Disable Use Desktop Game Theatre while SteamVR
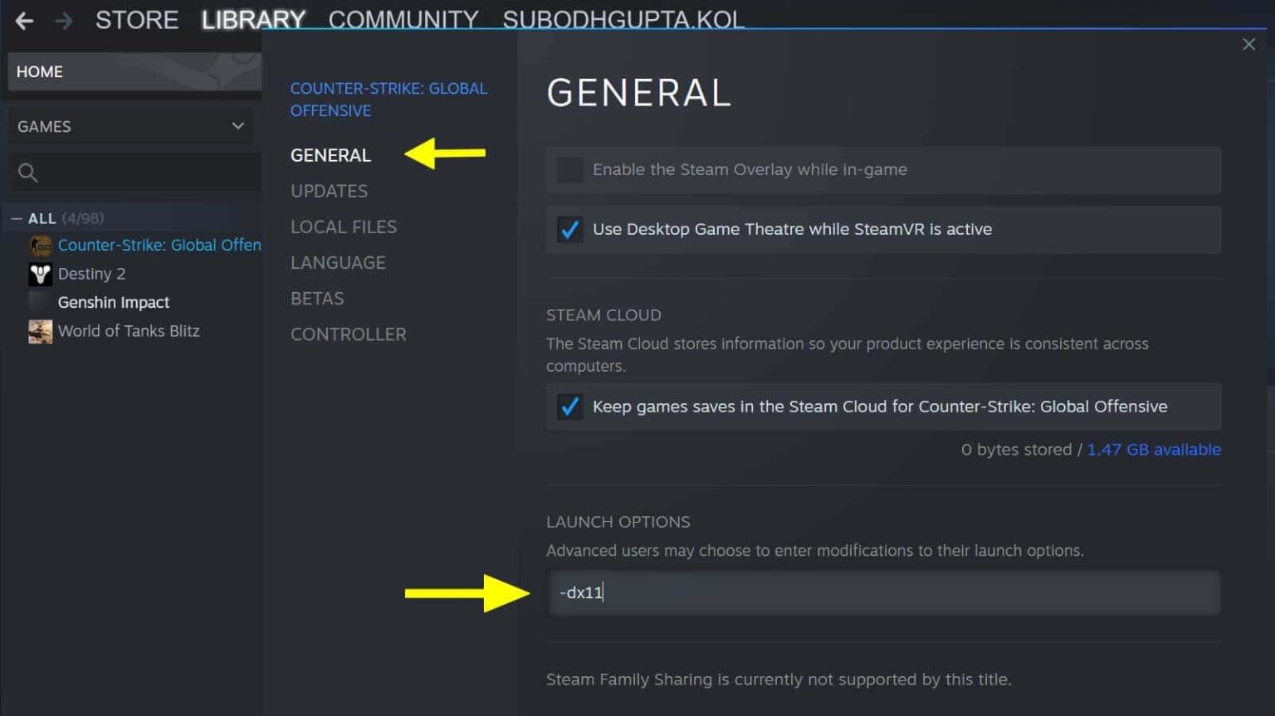 click(x=569, y=230)
